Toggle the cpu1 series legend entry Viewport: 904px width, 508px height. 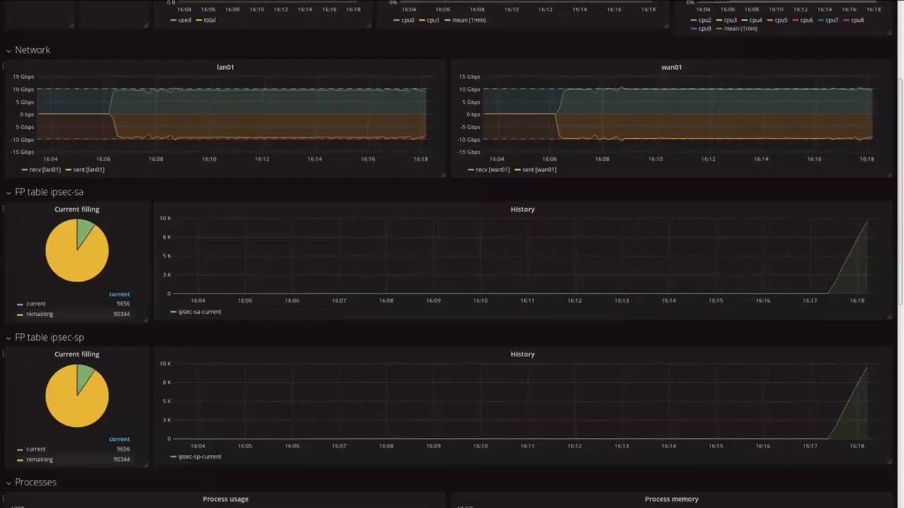click(429, 20)
